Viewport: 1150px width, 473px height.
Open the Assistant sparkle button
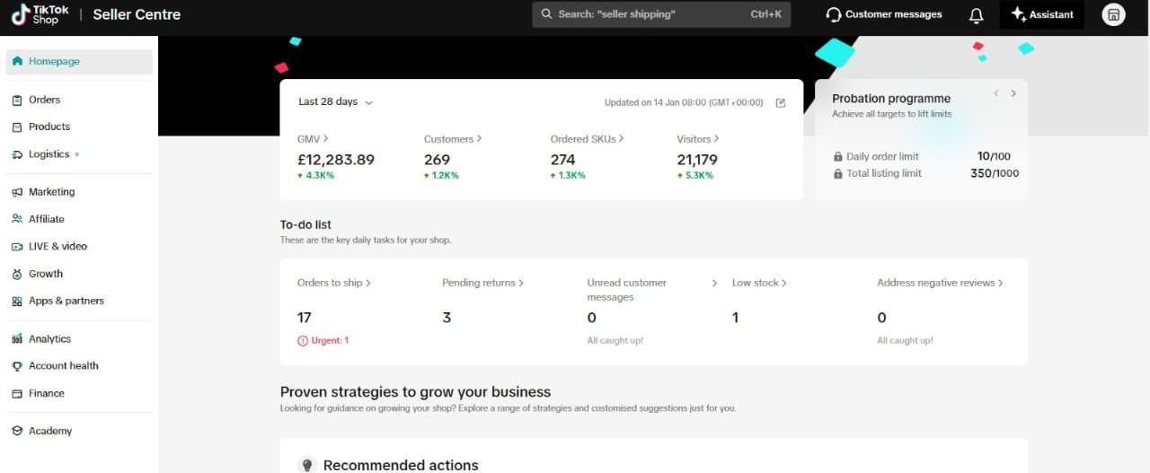(1041, 14)
